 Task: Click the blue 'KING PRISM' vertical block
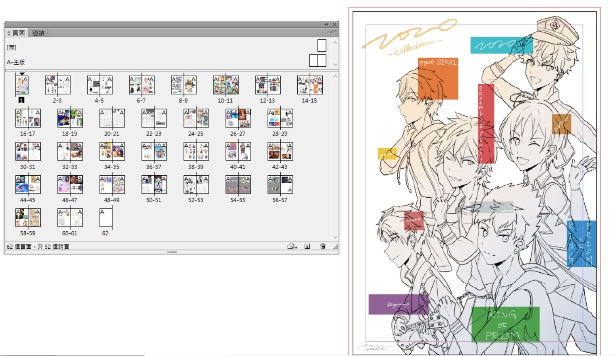(x=581, y=244)
